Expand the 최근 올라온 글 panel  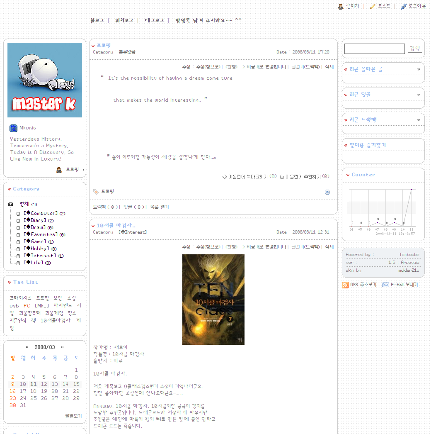point(419,69)
